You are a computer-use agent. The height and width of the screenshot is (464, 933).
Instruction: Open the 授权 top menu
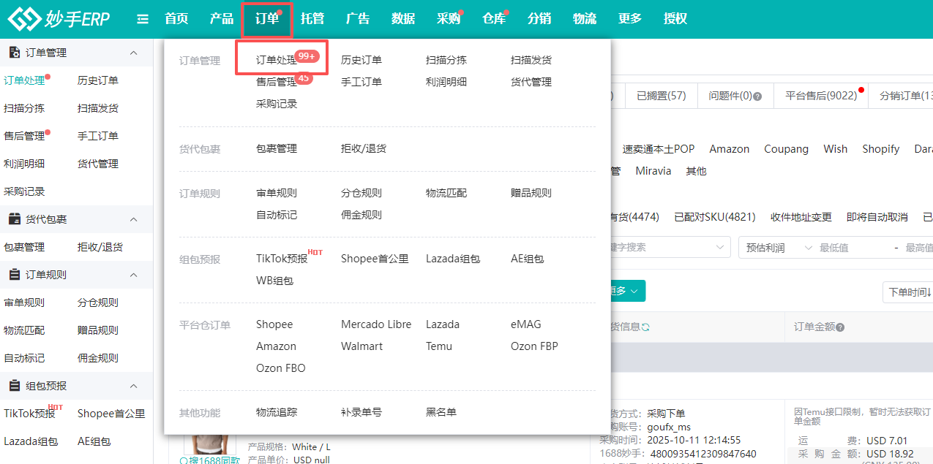click(675, 19)
